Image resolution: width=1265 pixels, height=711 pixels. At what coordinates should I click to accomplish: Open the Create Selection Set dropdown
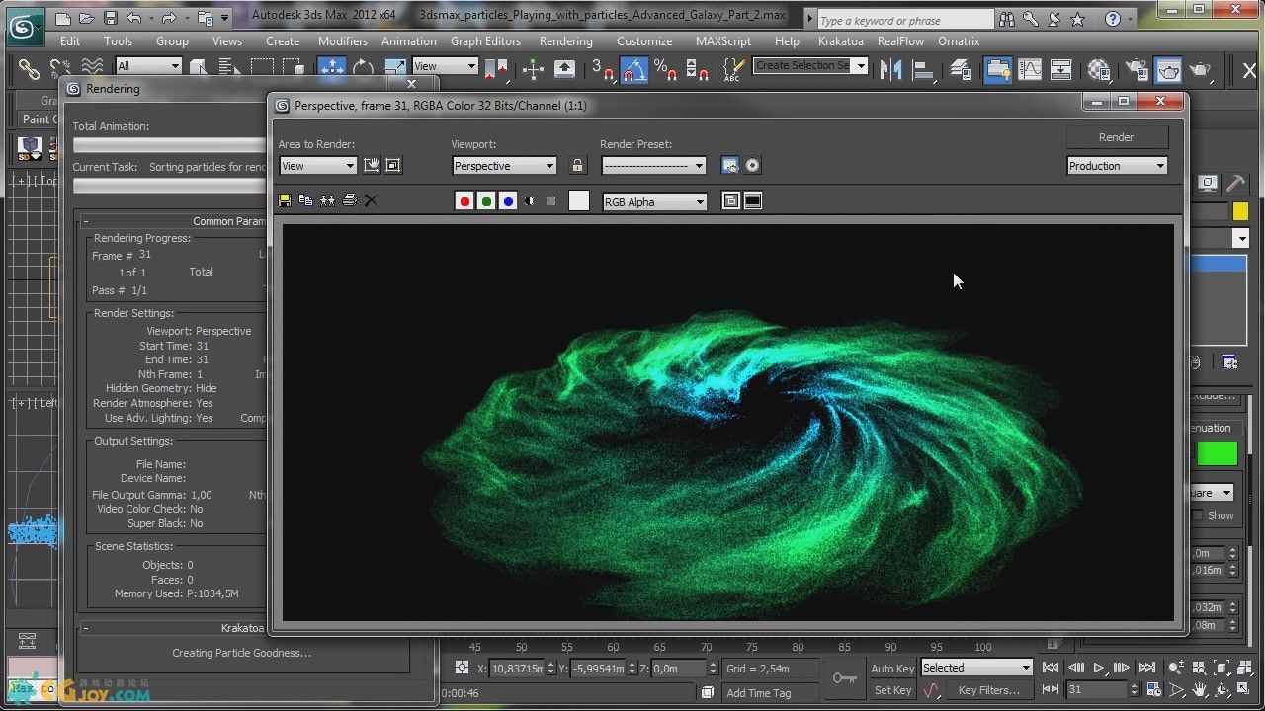810,65
